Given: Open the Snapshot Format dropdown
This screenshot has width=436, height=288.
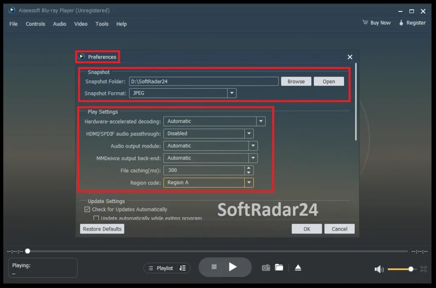Looking at the screenshot, I should pos(232,93).
